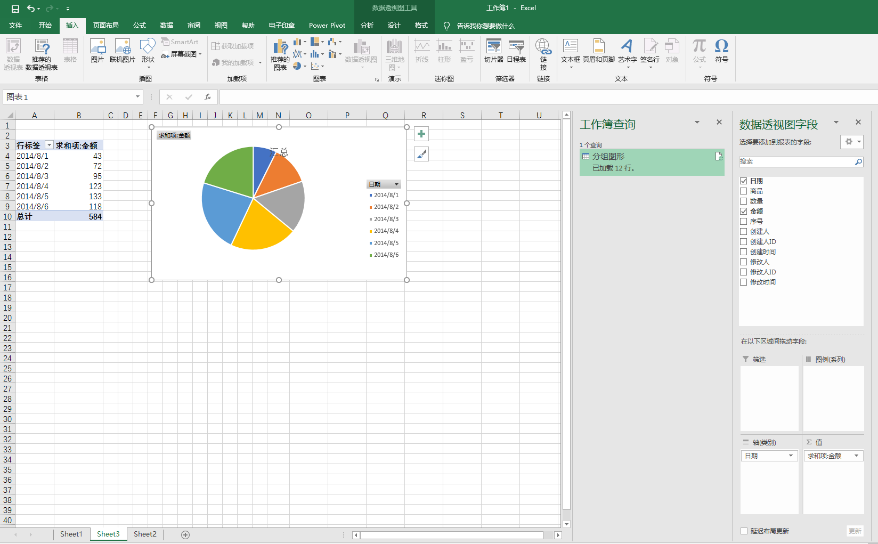878x544 pixels.
Task: Open 工作簿查询 pane options arrow
Action: pyautogui.click(x=697, y=122)
